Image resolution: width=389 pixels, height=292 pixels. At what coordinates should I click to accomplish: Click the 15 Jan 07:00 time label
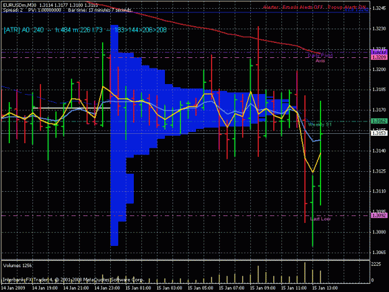232,288
